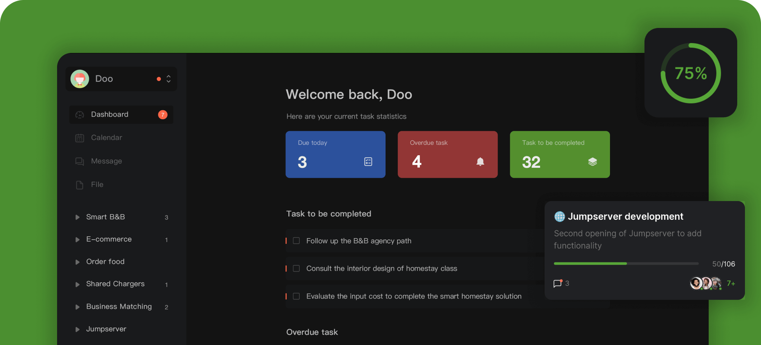761x345 pixels.
Task: Go to the Message section
Action: click(x=106, y=161)
